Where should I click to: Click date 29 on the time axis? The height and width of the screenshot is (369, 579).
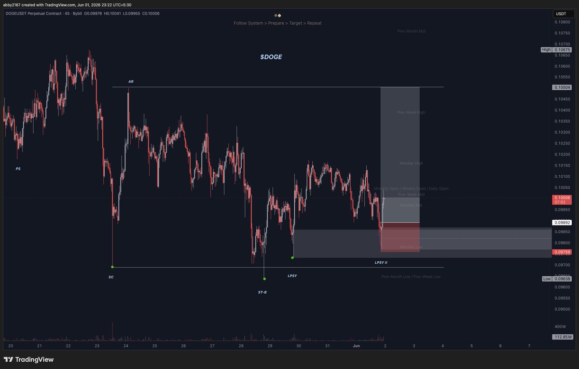click(270, 346)
